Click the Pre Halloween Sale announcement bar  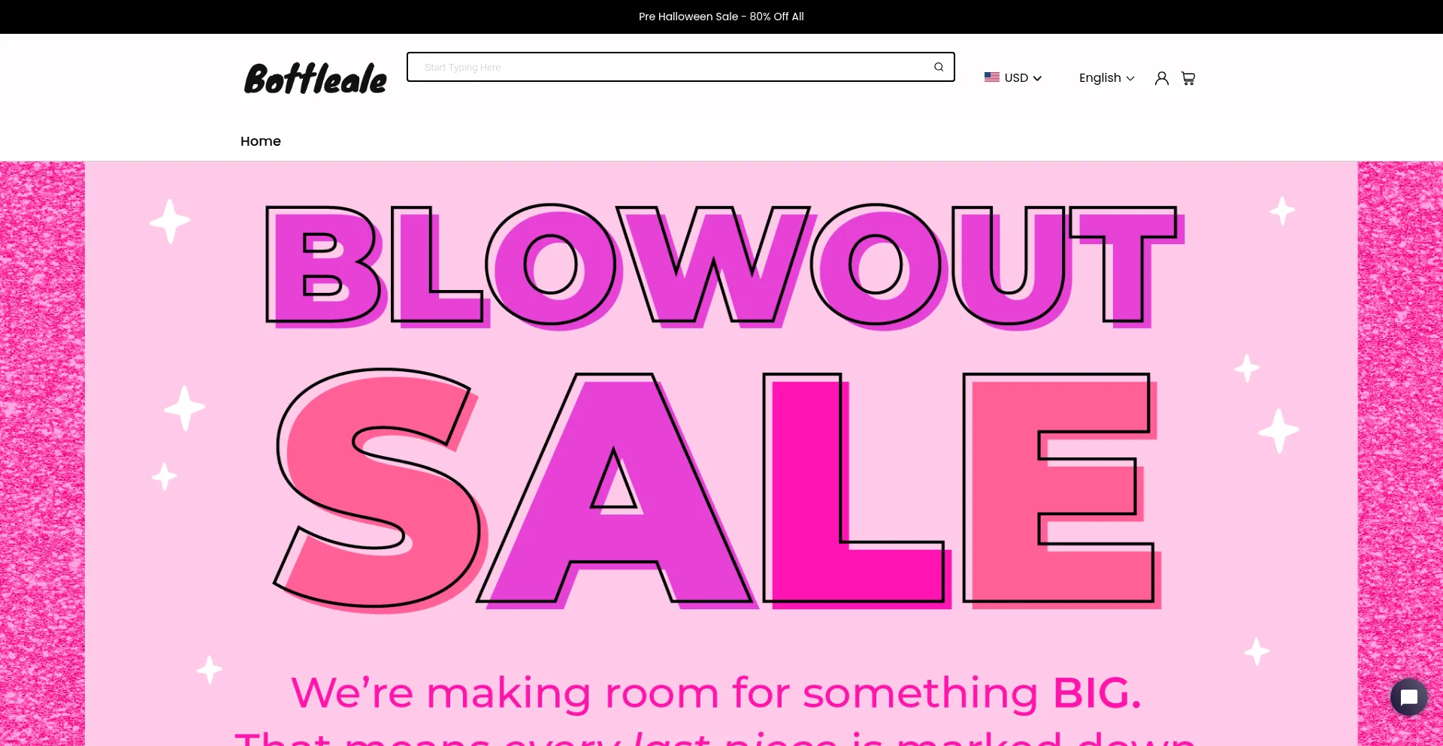coord(721,17)
